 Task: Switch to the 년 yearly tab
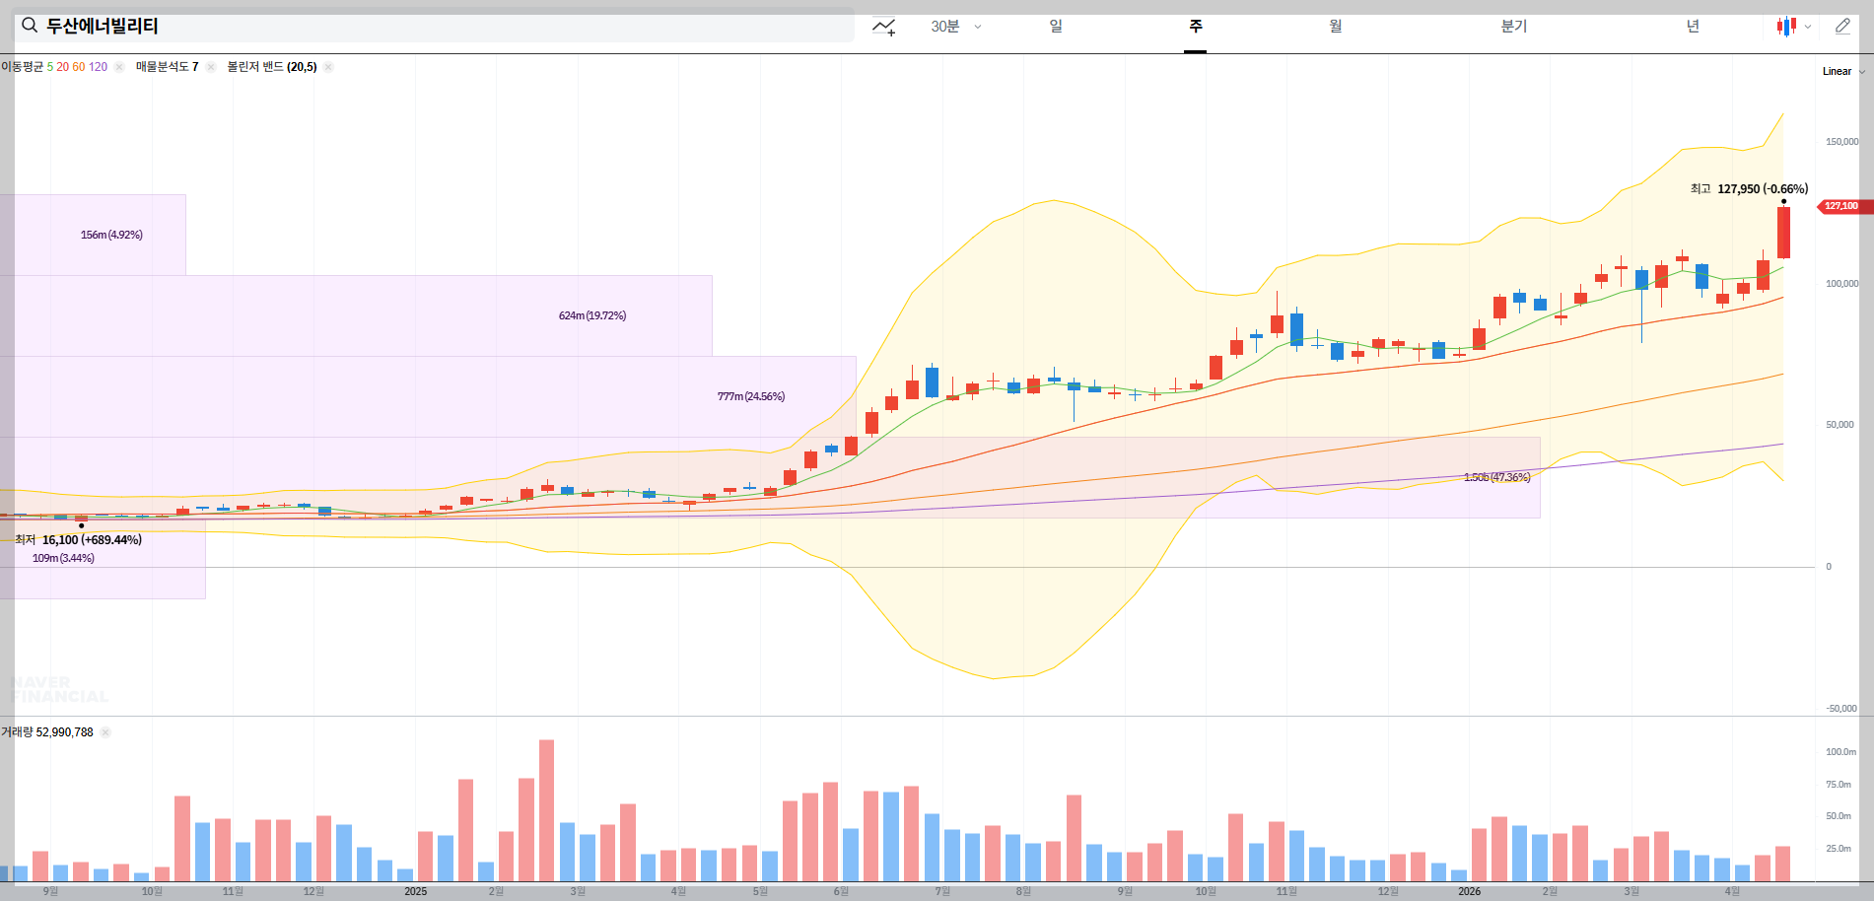pos(1692,27)
